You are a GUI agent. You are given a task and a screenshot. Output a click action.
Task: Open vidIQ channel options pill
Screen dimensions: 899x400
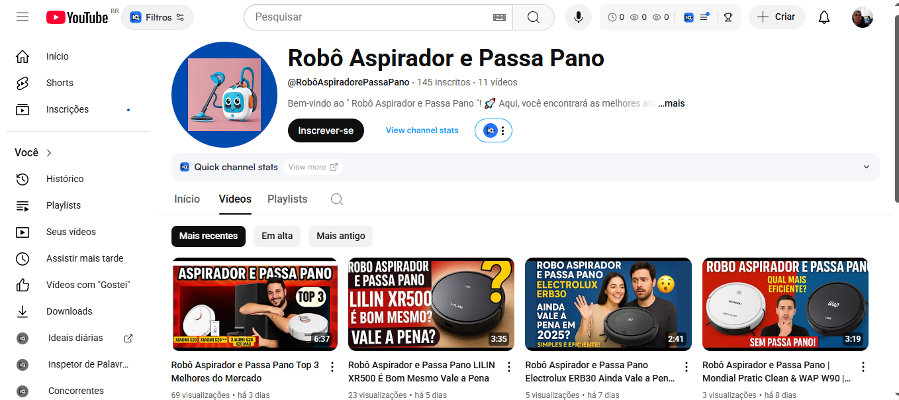(x=493, y=130)
